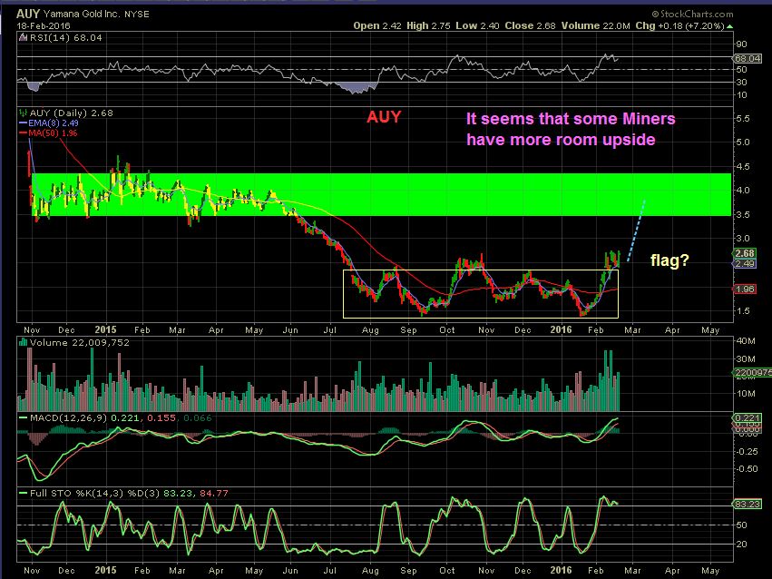Click the 0.066 MACD histogram value

198,418
